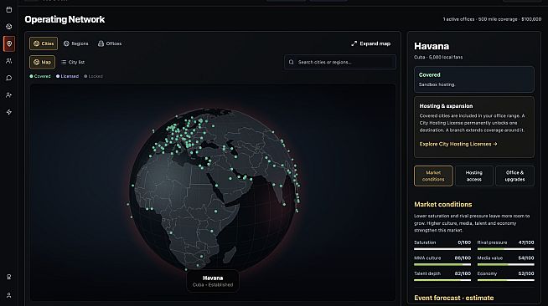Click the Search cities or regions field
The image size is (548, 306).
tap(340, 62)
